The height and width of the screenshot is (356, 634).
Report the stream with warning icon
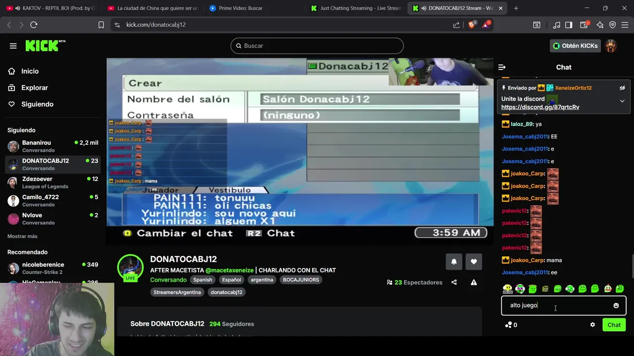pyautogui.click(x=474, y=282)
